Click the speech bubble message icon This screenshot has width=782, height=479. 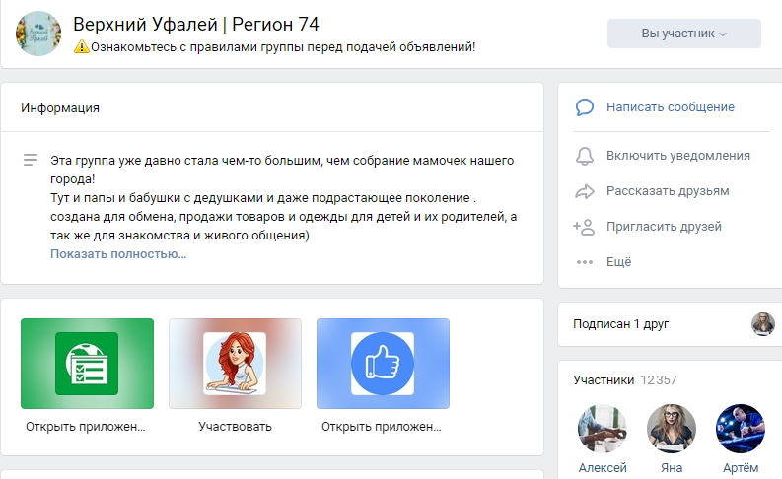[x=585, y=107]
